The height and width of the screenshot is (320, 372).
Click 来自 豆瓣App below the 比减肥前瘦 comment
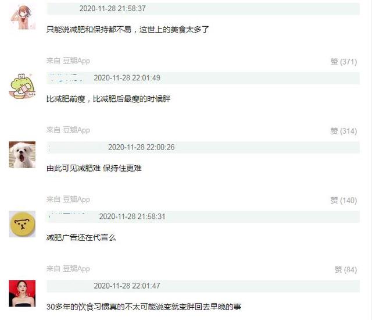68,130
